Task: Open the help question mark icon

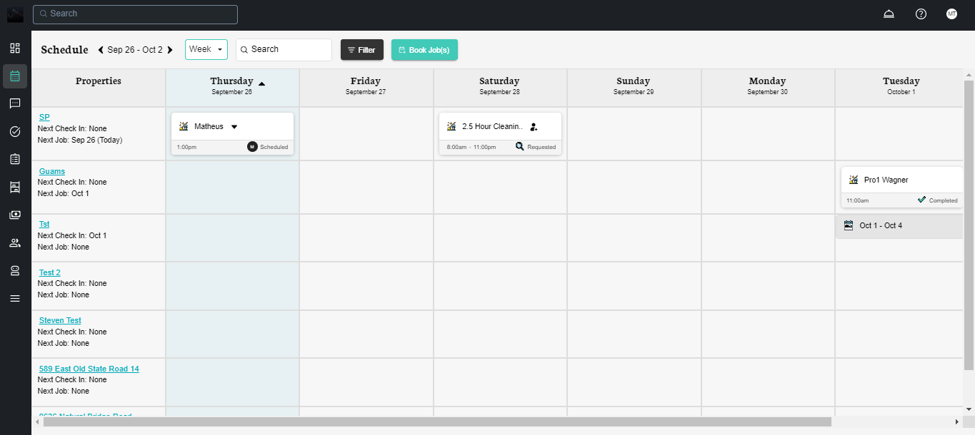Action: click(x=921, y=14)
